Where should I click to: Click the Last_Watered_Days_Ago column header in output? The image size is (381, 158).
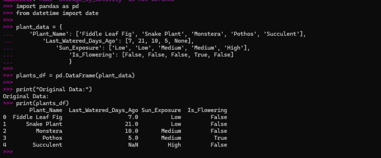tap(103, 110)
